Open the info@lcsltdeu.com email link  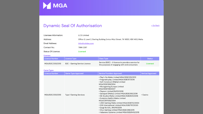[86, 43]
